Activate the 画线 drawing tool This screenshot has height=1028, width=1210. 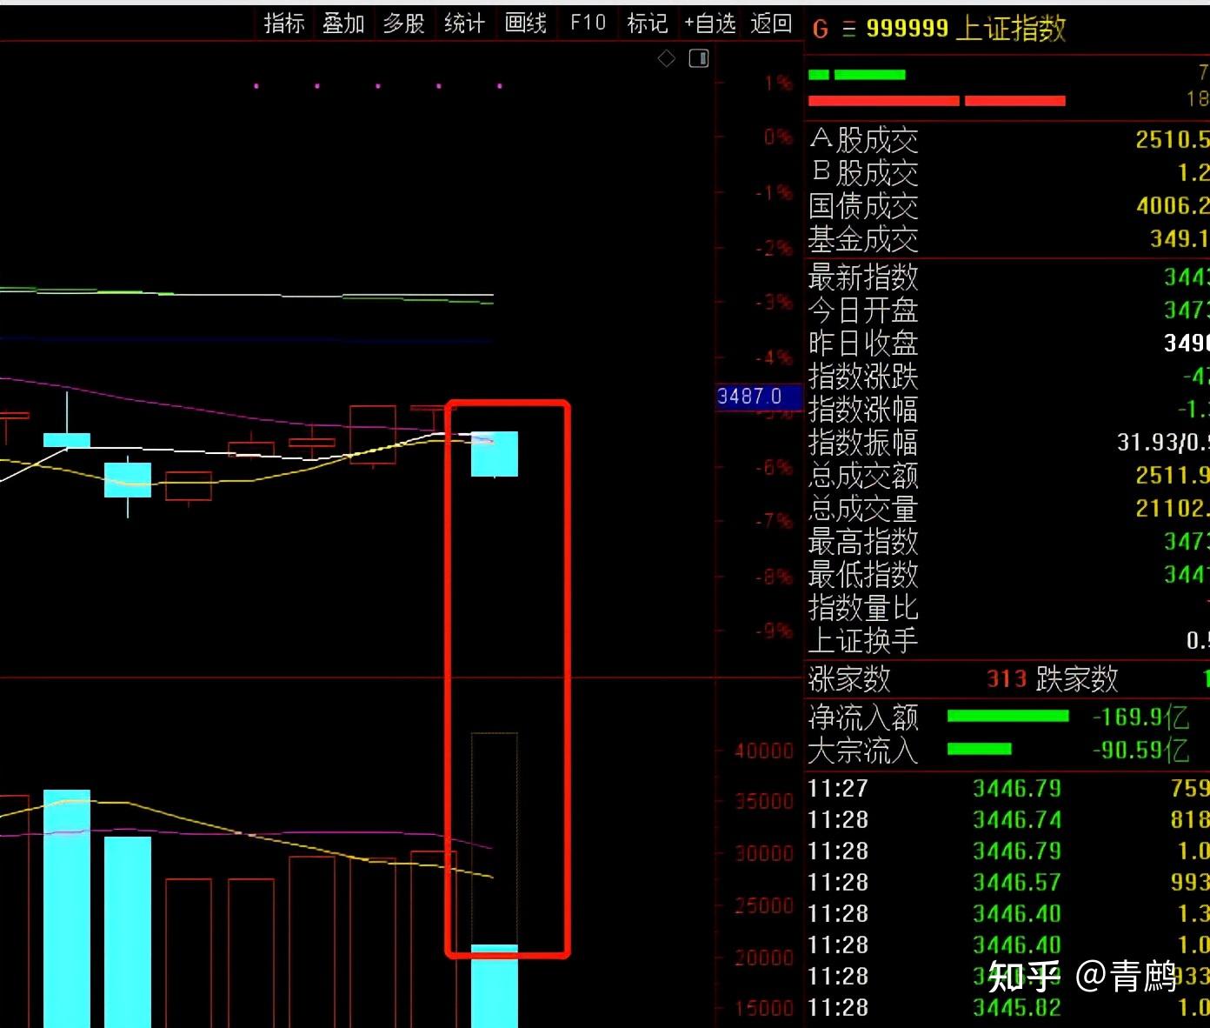[x=526, y=23]
